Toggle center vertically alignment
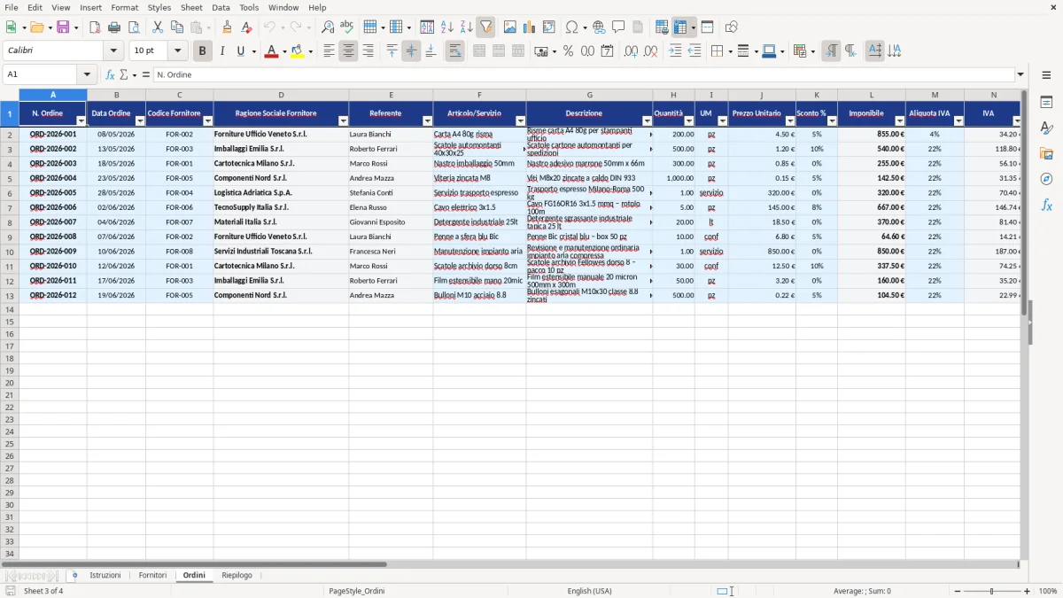The image size is (1063, 598). click(411, 51)
